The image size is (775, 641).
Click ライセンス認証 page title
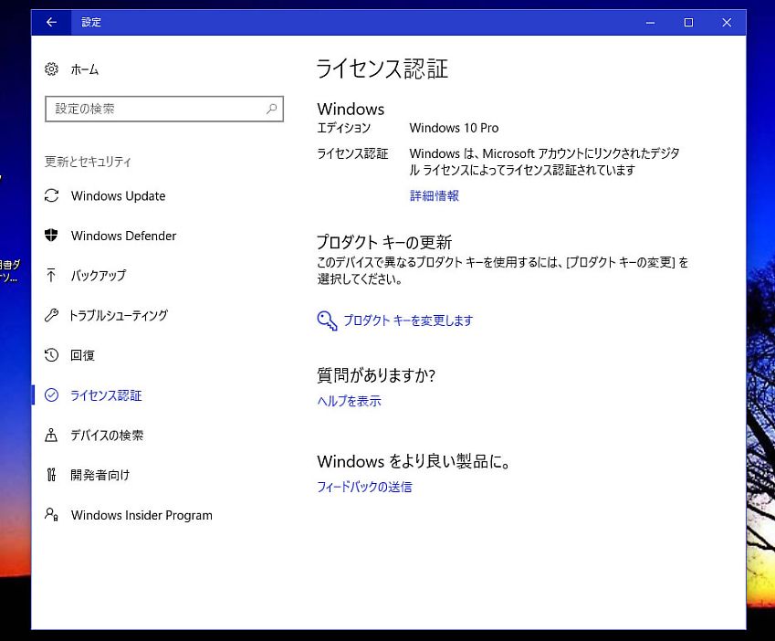pyautogui.click(x=382, y=68)
